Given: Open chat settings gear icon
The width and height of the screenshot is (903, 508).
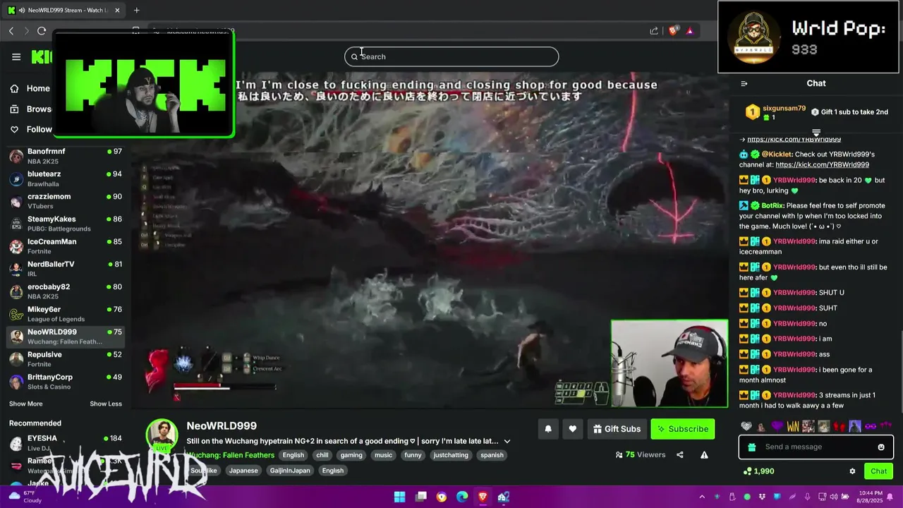Looking at the screenshot, I should pyautogui.click(x=852, y=471).
